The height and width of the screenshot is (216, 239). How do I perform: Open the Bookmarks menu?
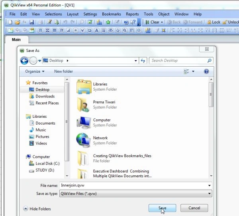(x=112, y=14)
